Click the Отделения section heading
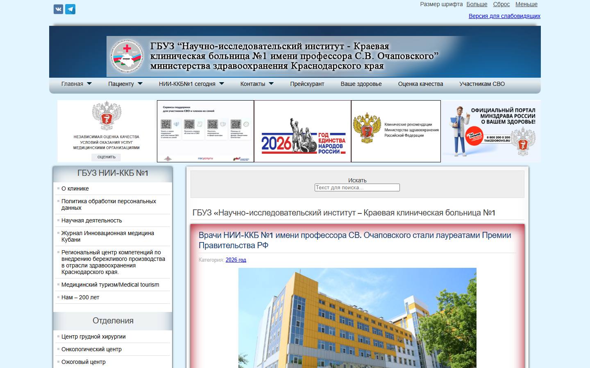The height and width of the screenshot is (368, 590). (x=113, y=321)
